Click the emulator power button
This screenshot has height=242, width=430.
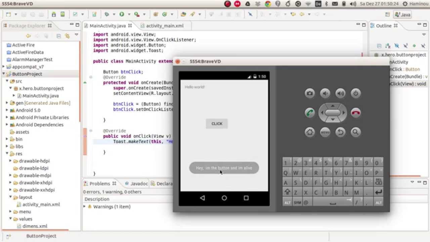pyautogui.click(x=356, y=93)
